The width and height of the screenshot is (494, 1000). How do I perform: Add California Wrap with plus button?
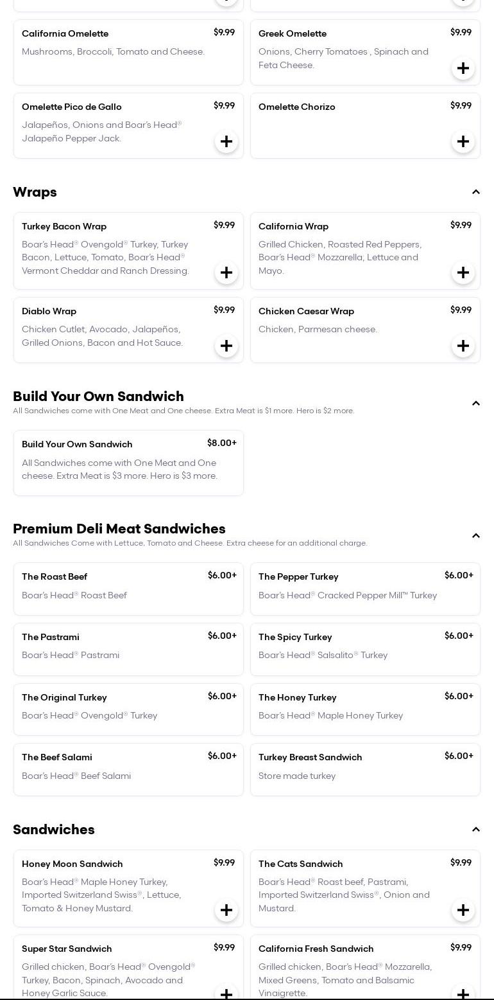click(x=463, y=273)
